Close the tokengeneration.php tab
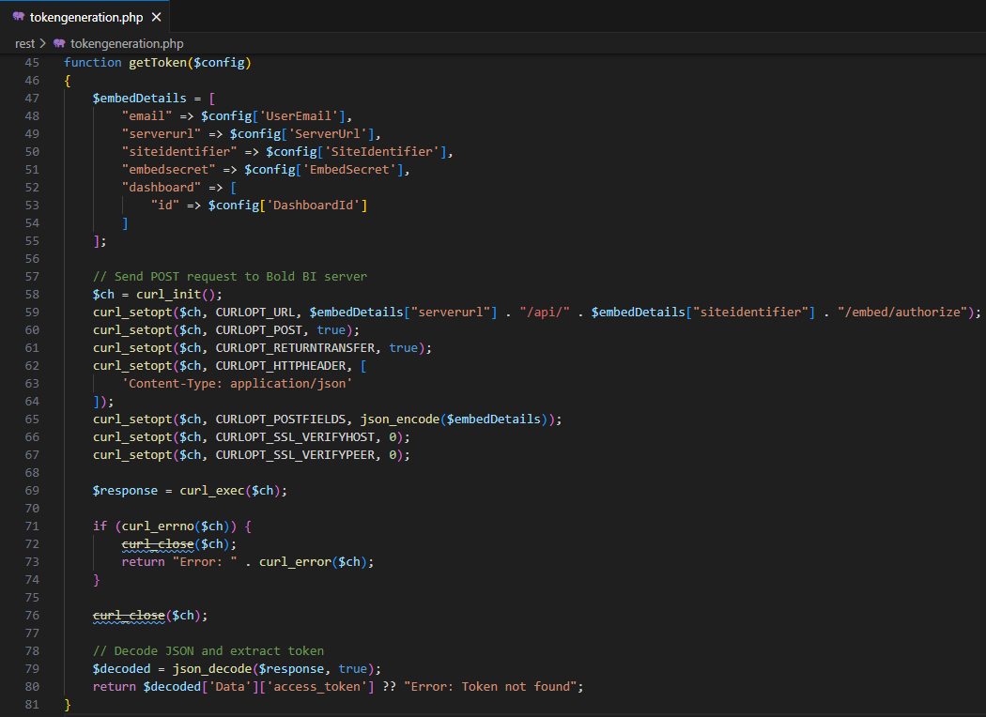Image resolution: width=986 pixels, height=717 pixels. (x=156, y=17)
